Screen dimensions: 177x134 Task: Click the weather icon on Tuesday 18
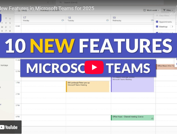[107, 20]
